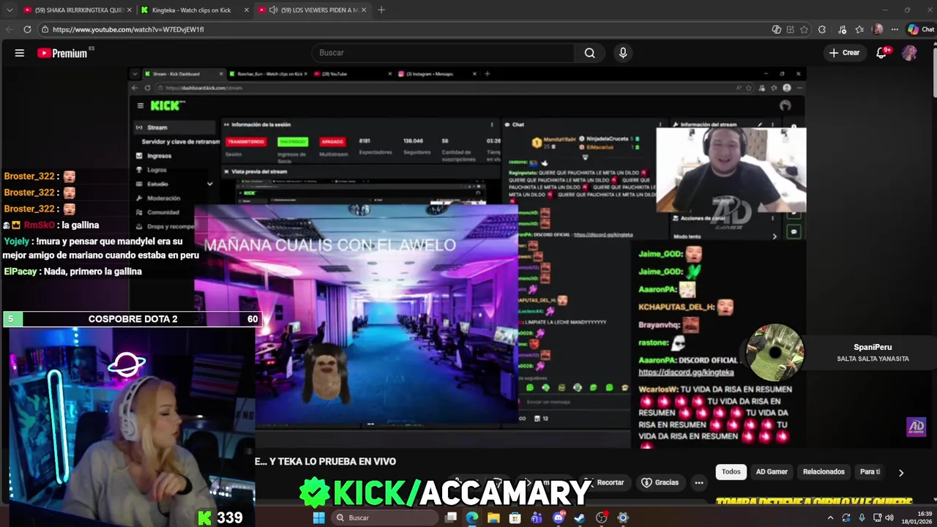Show more filter chips with the right chevron
937x527 pixels.
[x=901, y=472]
